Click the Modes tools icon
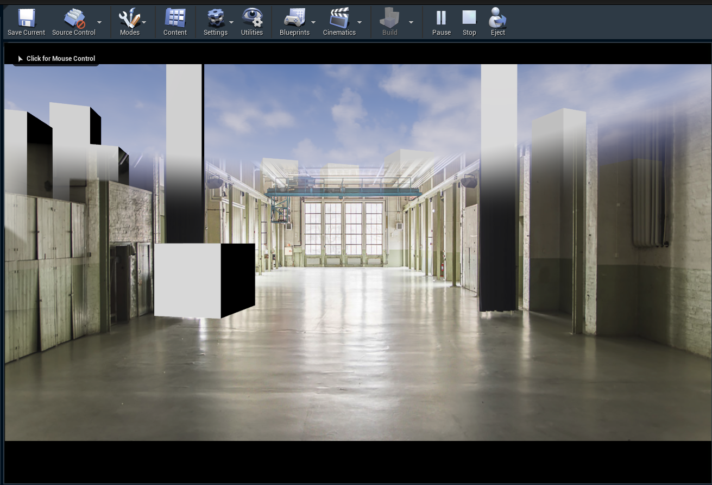The width and height of the screenshot is (712, 485). click(x=129, y=18)
